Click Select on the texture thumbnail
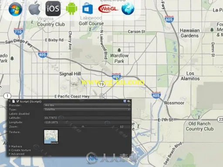Viewport: 223px width, 167px height. pos(54,143)
